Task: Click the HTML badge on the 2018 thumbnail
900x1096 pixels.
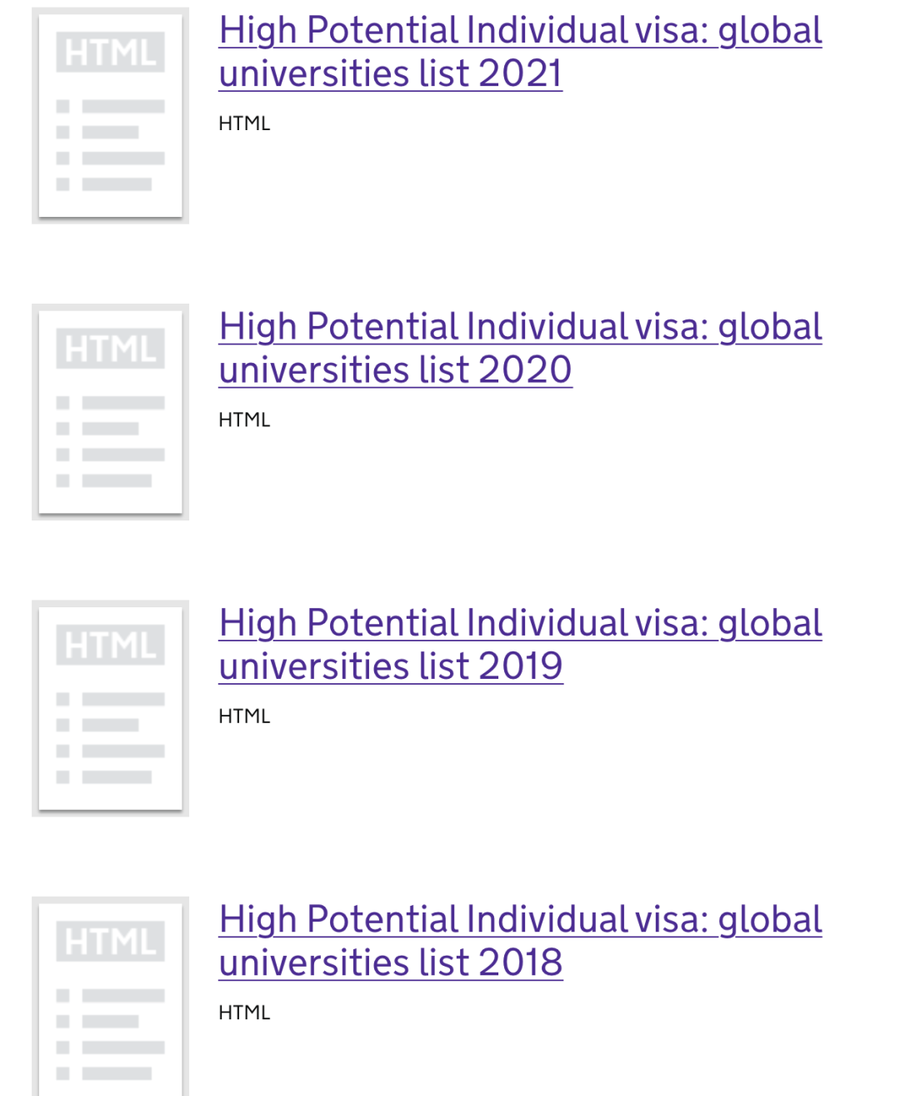Action: 110,942
